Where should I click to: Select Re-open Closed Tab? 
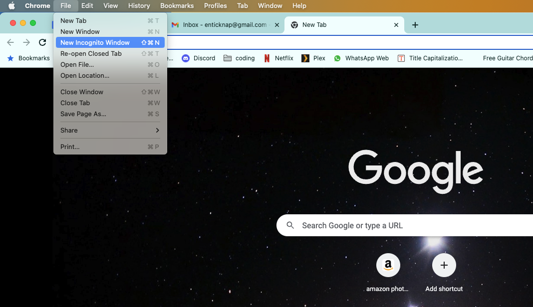[x=110, y=54]
